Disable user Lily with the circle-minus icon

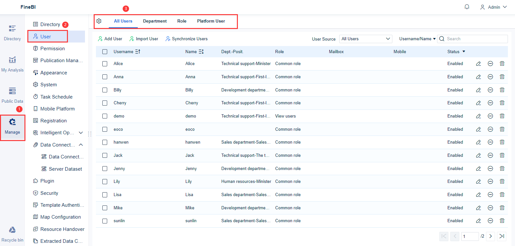(490, 182)
